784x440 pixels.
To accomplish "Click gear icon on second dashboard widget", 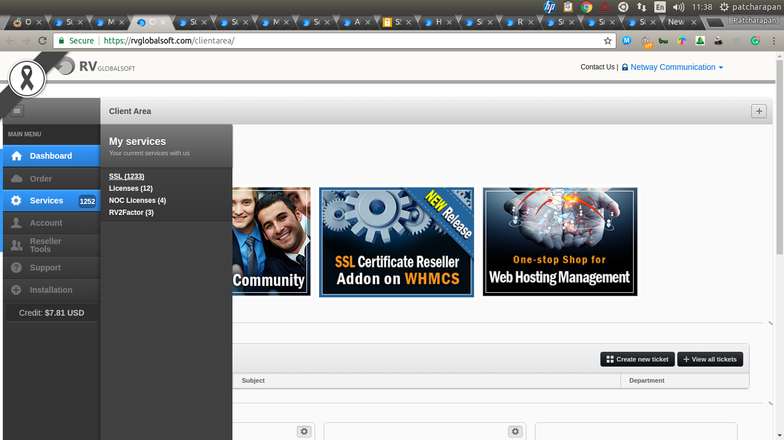I will [515, 431].
